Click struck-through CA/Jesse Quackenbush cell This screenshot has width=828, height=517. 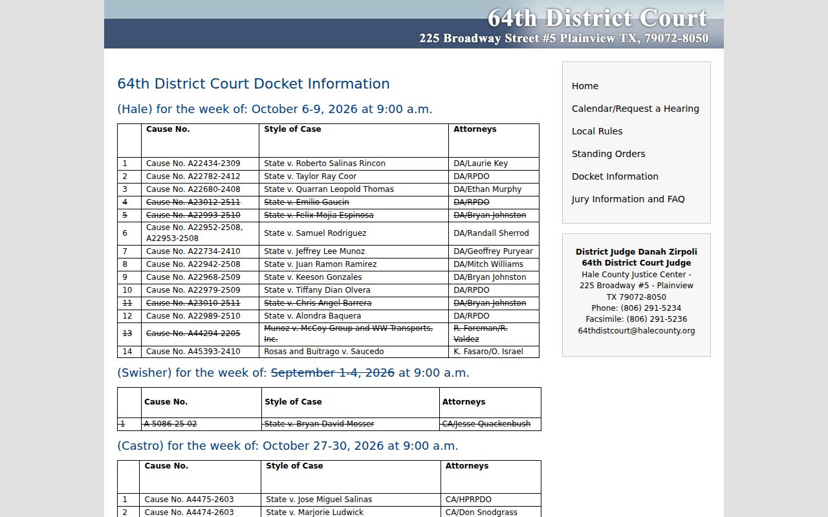click(490, 424)
